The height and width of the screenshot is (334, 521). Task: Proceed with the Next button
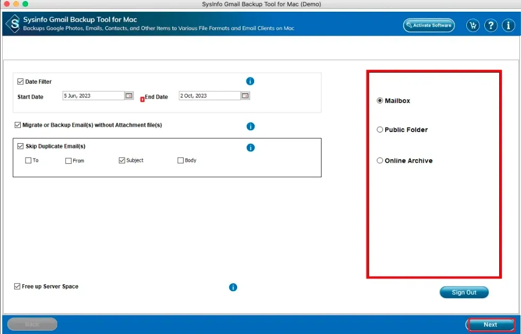pyautogui.click(x=490, y=324)
